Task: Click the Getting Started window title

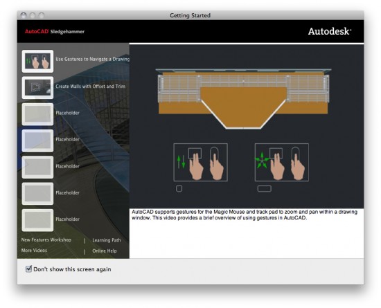Action: [x=190, y=15]
